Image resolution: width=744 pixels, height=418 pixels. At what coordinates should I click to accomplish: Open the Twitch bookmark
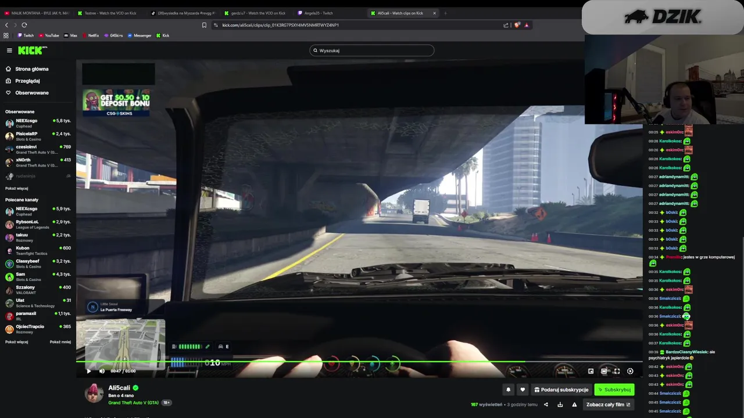point(26,35)
